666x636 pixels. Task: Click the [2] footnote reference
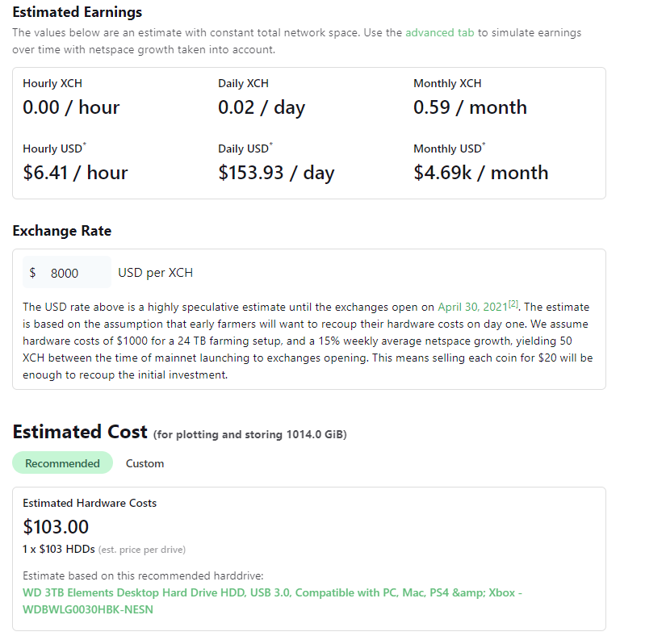point(513,303)
